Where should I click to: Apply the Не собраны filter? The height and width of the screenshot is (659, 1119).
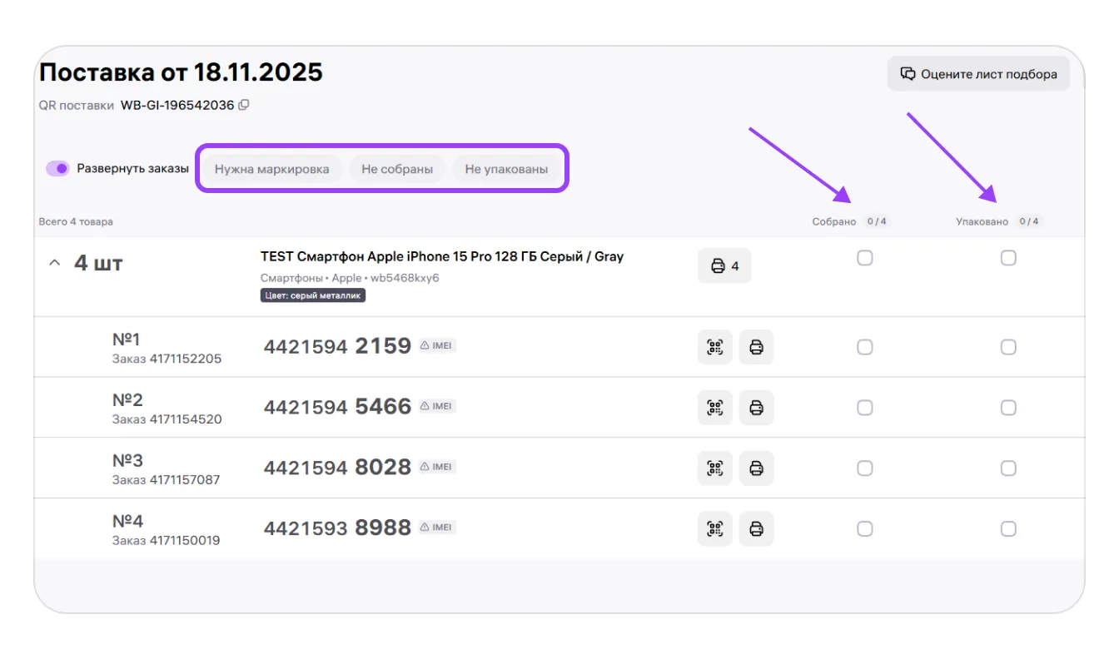tap(397, 170)
